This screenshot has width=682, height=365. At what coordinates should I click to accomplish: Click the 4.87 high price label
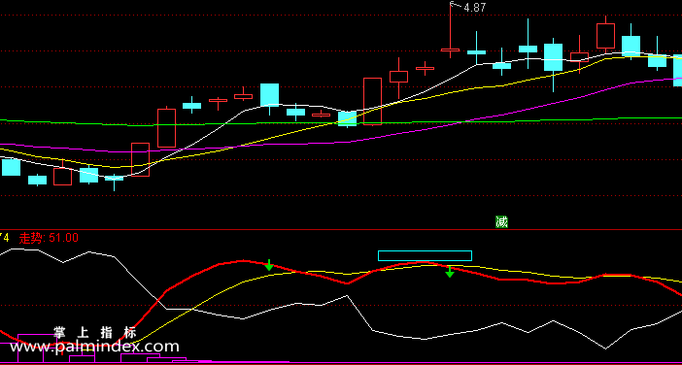474,8
